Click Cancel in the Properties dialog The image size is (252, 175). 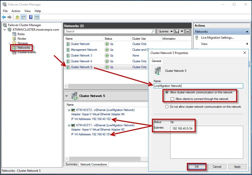[x=217, y=167]
